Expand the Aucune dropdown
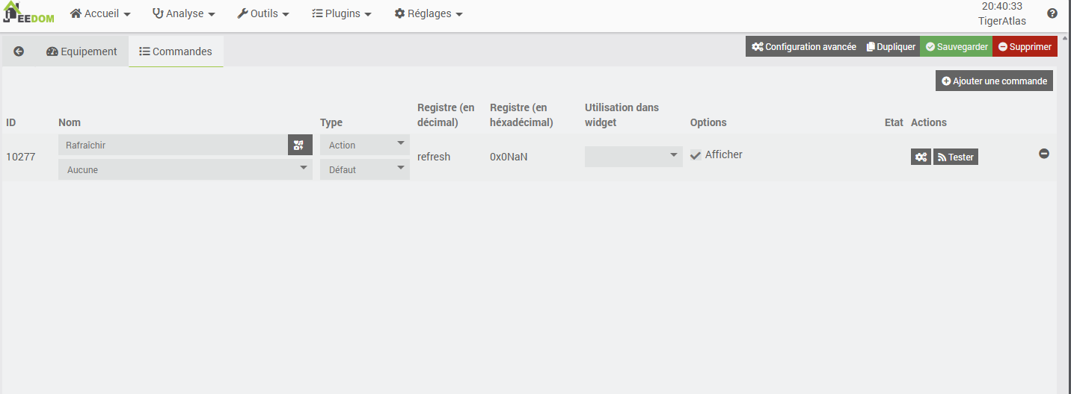The image size is (1071, 394). (x=185, y=169)
